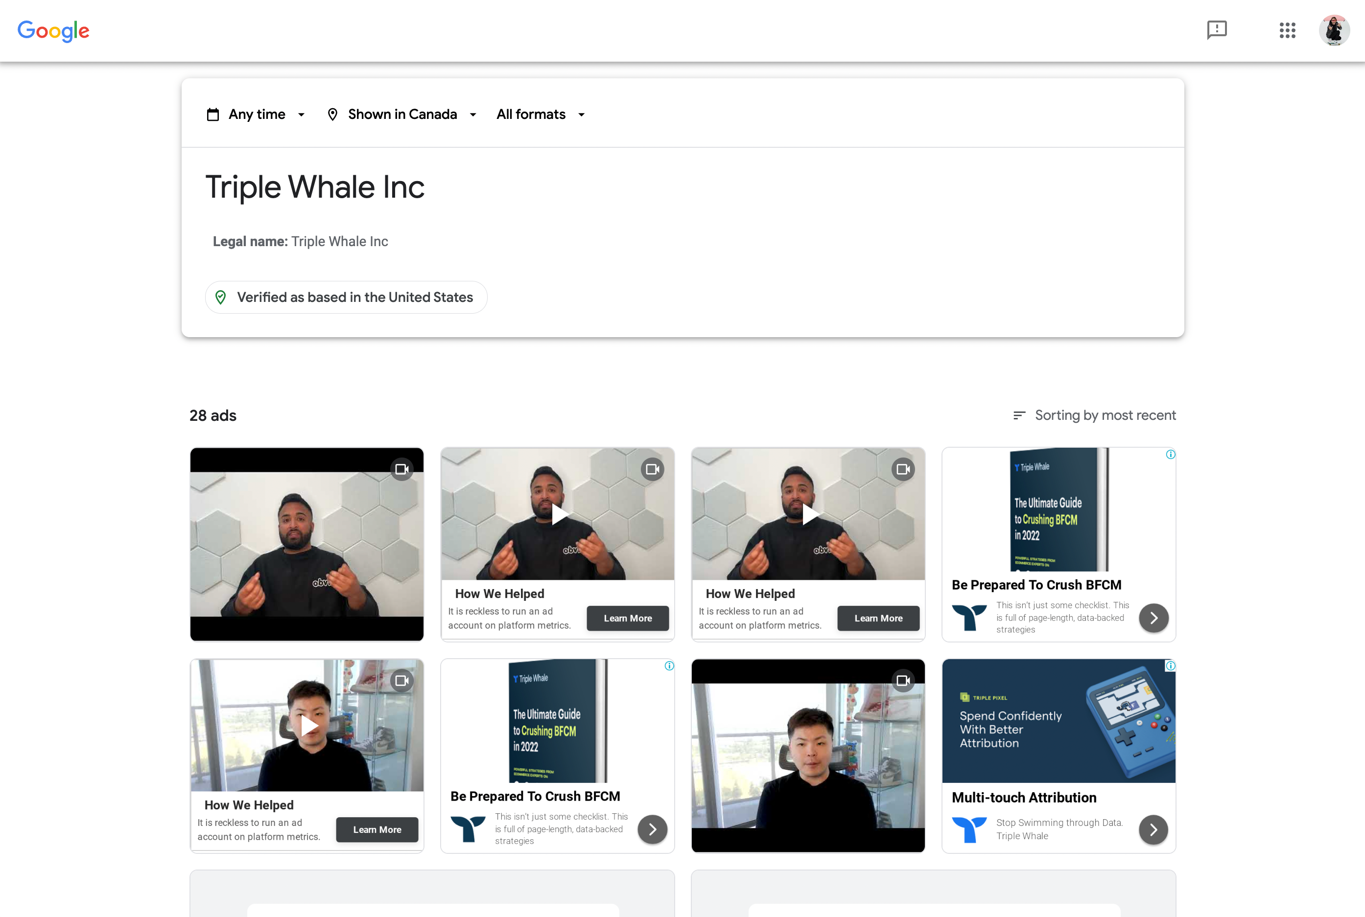The height and width of the screenshot is (917, 1365).
Task: Click Learn More on the second video ad
Action: [627, 618]
